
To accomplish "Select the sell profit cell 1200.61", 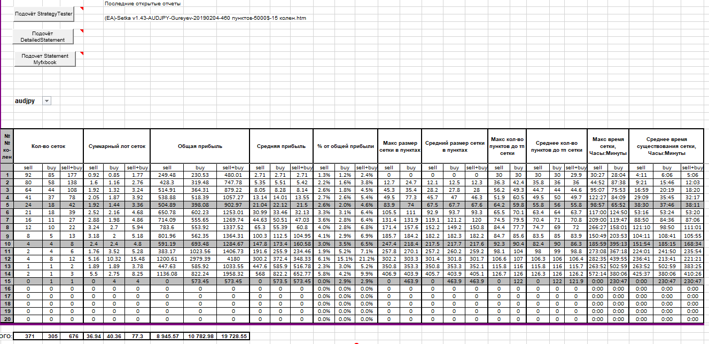I will [168, 259].
